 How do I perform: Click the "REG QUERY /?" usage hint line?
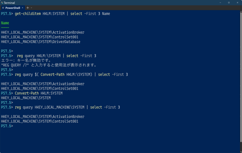click(x=49, y=65)
